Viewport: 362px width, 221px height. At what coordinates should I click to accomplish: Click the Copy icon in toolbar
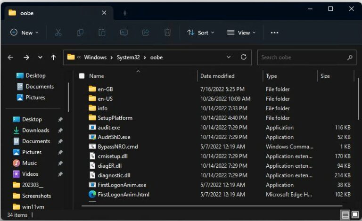point(80,33)
